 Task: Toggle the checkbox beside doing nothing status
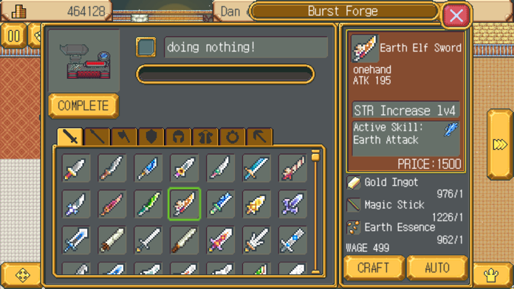[146, 47]
